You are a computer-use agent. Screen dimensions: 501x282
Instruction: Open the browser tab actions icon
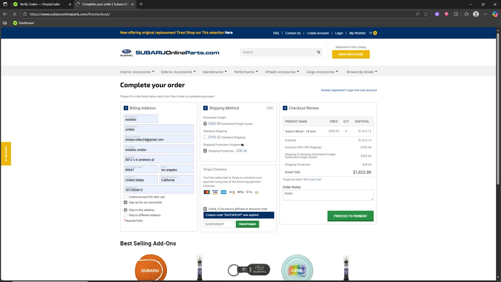click(5, 4)
